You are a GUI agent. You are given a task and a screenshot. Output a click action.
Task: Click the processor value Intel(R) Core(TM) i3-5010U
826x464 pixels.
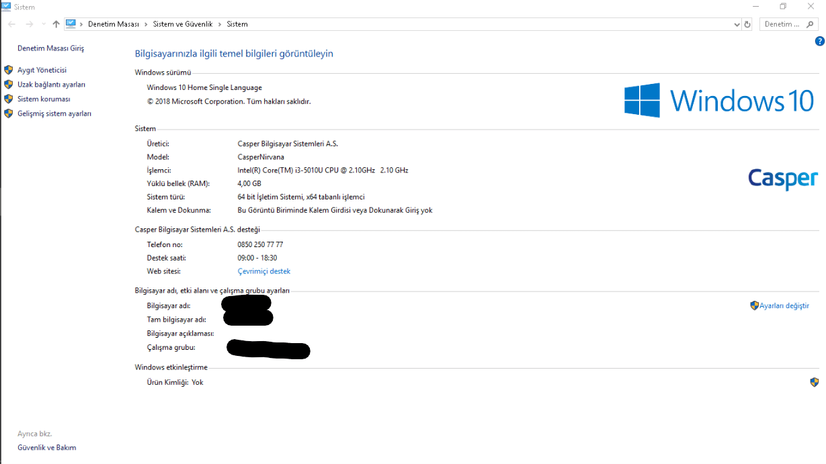pos(323,170)
